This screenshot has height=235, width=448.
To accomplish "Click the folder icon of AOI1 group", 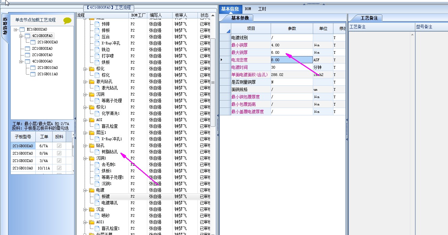I will tap(92, 222).
